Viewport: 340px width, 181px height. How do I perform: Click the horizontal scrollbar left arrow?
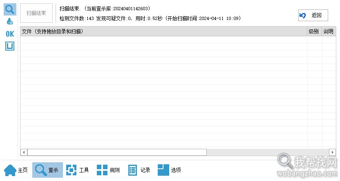point(24,152)
